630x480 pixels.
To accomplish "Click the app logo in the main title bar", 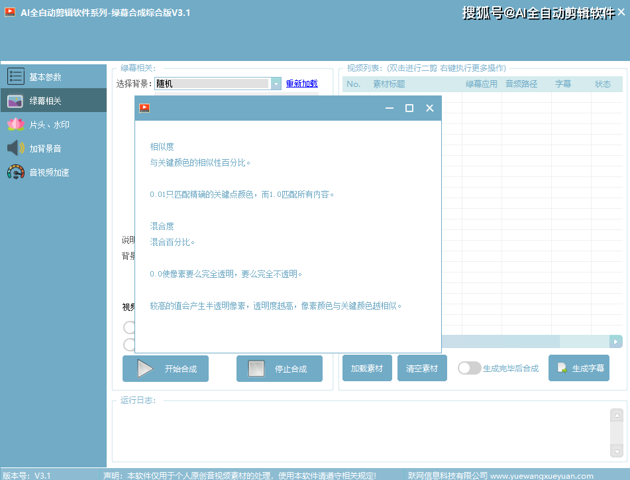I will (10, 13).
